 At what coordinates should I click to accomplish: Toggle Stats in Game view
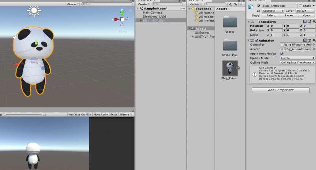pos(114,115)
